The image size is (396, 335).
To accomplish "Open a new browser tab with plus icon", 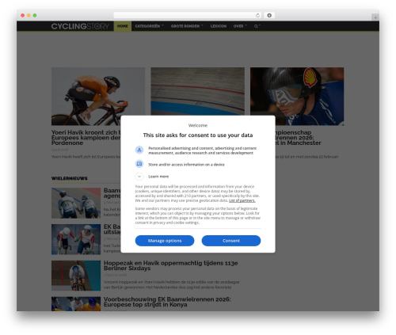I will point(375,17).
